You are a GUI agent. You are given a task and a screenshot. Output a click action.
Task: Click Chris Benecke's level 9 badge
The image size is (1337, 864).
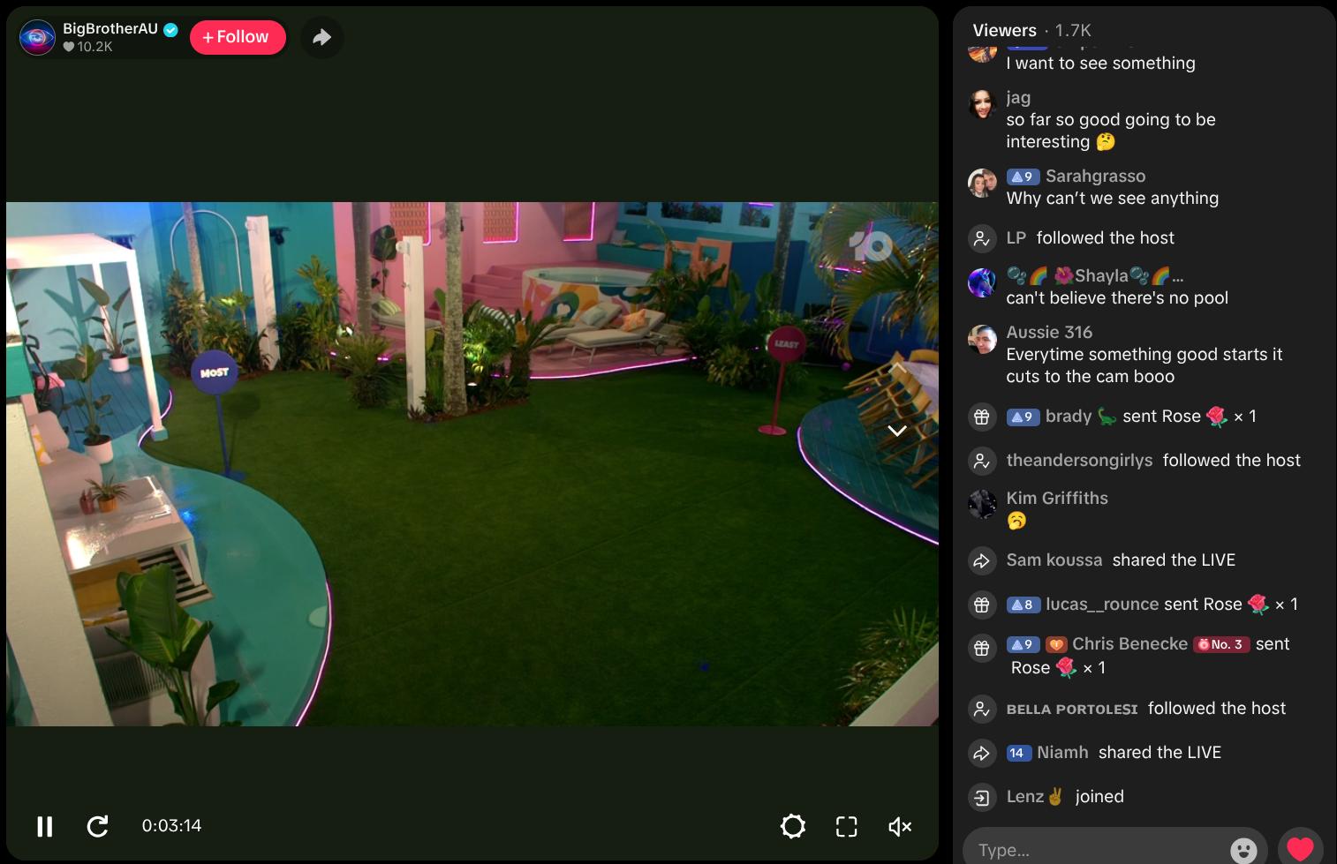(1023, 644)
